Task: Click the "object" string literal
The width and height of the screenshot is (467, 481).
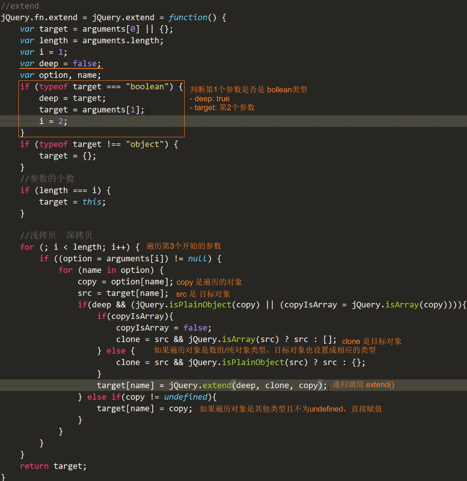Action: coord(145,144)
